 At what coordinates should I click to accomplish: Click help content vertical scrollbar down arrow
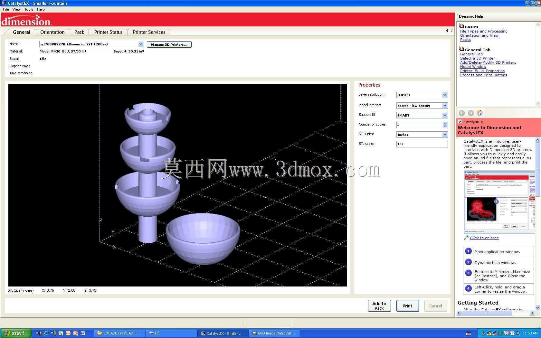(537, 307)
